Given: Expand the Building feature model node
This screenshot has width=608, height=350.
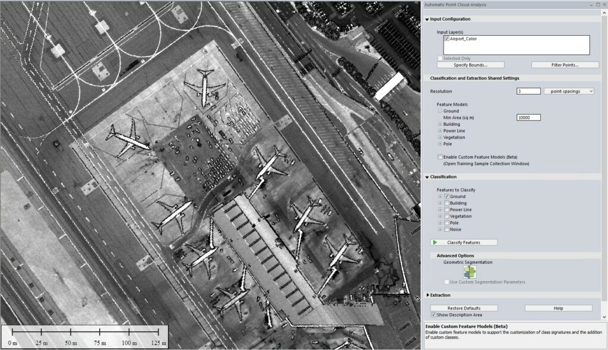Looking at the screenshot, I should [440, 124].
